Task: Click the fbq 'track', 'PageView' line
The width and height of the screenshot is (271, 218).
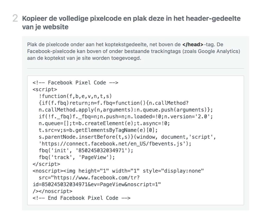Action: coord(77,157)
